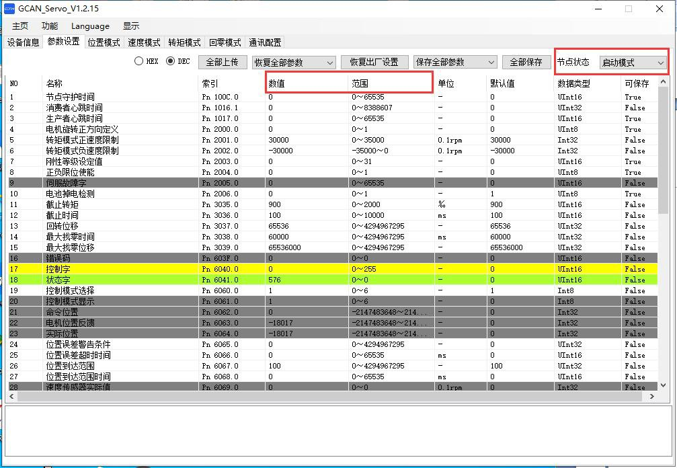The height and width of the screenshot is (468, 677).
Task: Switch to the 位置模式 tab
Action: (x=104, y=42)
